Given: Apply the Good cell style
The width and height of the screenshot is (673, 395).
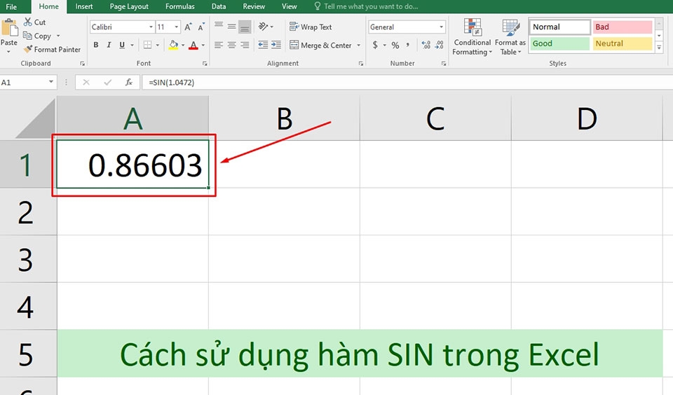Looking at the screenshot, I should point(559,43).
